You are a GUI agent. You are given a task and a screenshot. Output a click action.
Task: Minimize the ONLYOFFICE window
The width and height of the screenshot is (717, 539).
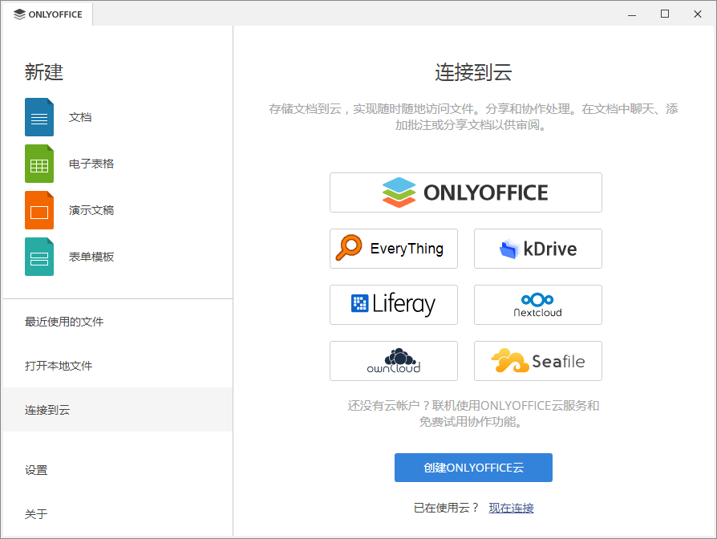click(x=632, y=14)
